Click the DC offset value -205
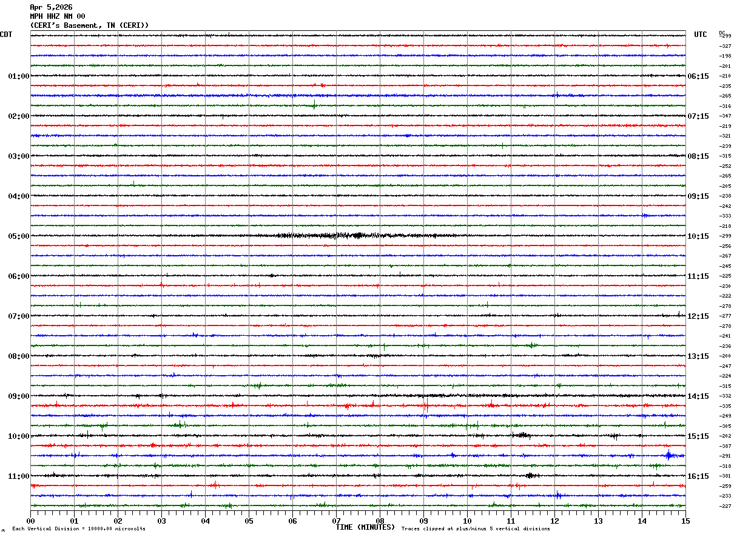This screenshot has width=734, height=537. coord(725,186)
